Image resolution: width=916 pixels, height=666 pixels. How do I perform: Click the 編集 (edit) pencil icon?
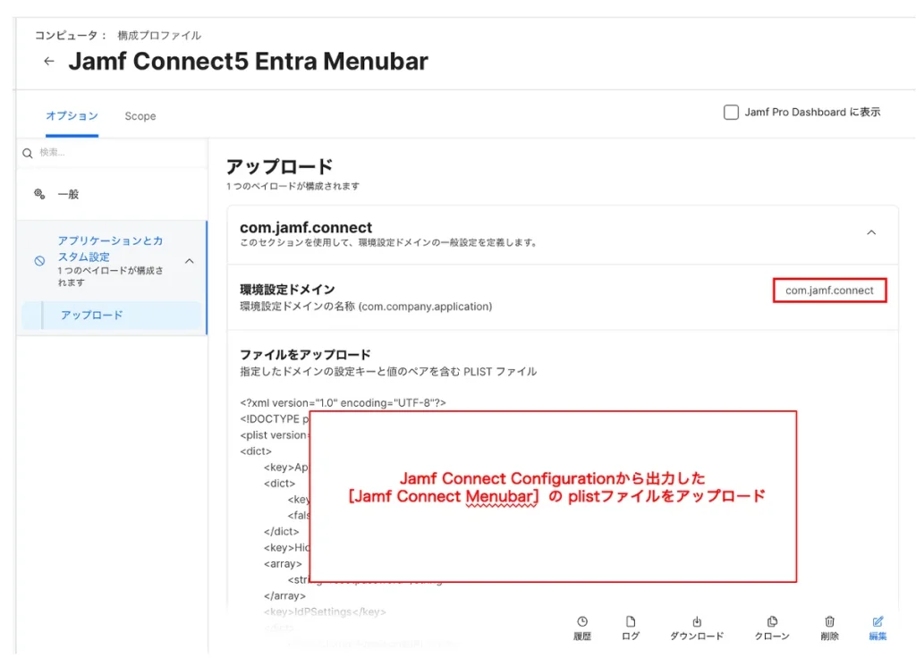click(x=878, y=622)
